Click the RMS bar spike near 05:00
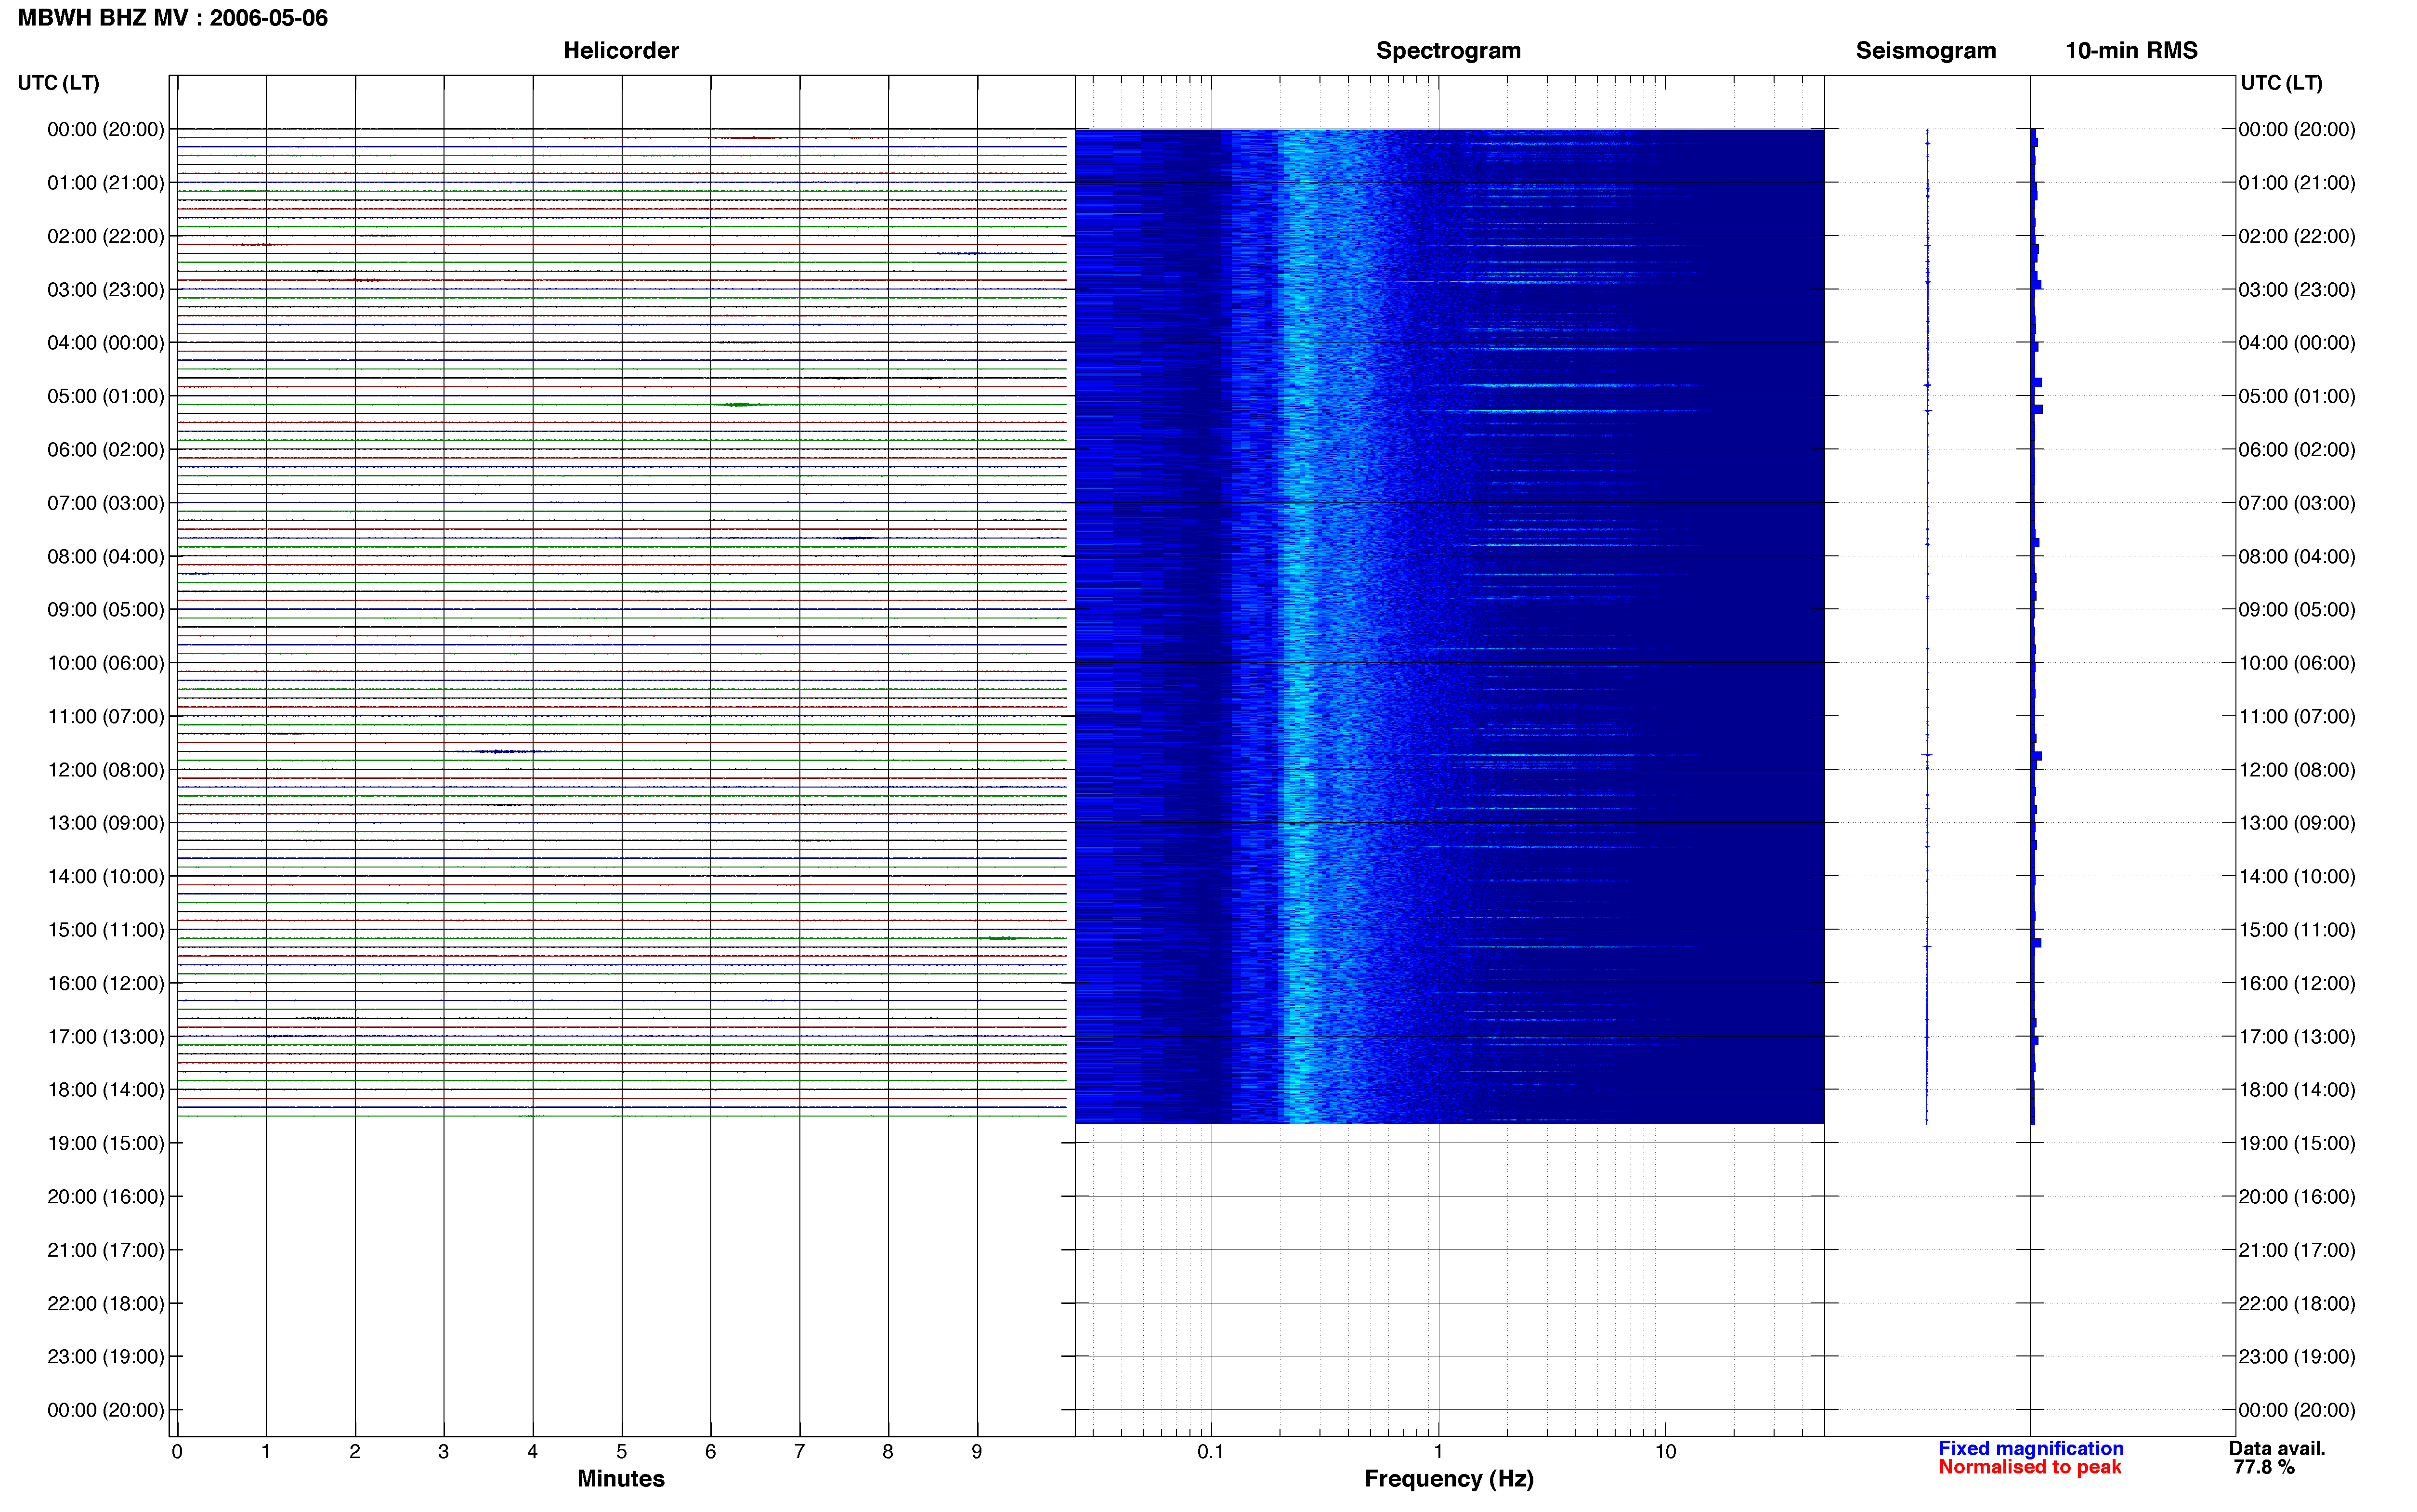This screenshot has height=1512, width=2417. [2037, 409]
